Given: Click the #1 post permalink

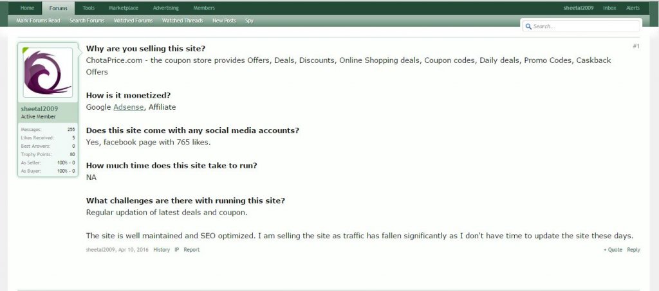Looking at the screenshot, I should (x=636, y=46).
